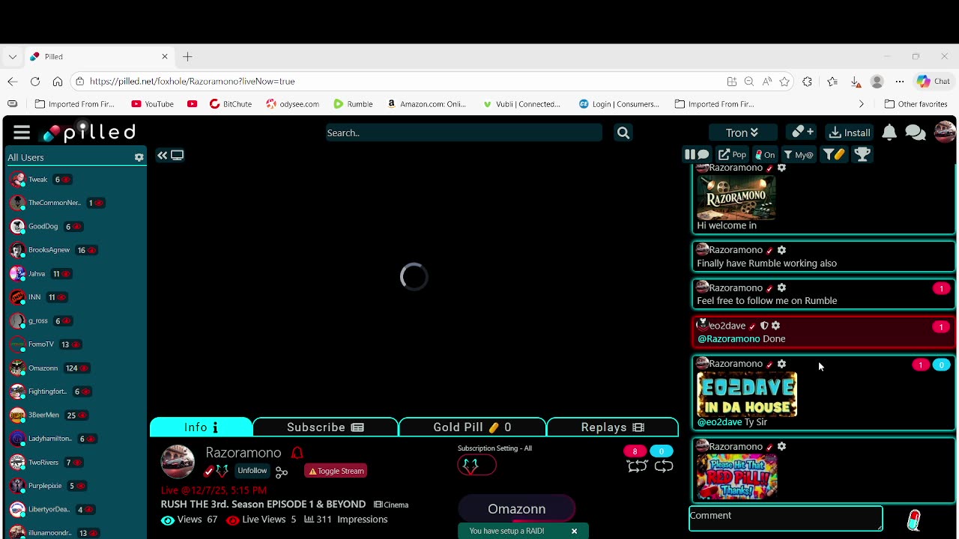959x539 pixels.
Task: Open the chat messages bubbles icon
Action: (915, 133)
